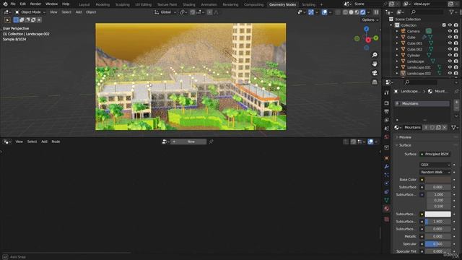The height and width of the screenshot is (260, 462).
Task: Open the 3D viewport editor type selector
Action: pos(7,12)
